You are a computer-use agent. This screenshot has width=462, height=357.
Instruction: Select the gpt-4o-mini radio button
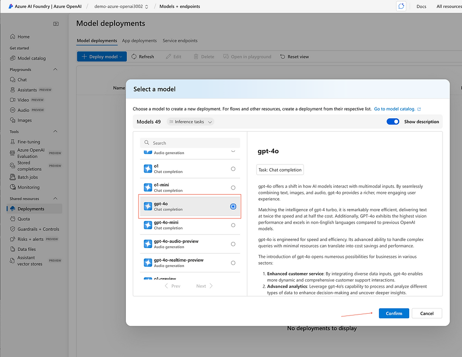click(x=233, y=225)
